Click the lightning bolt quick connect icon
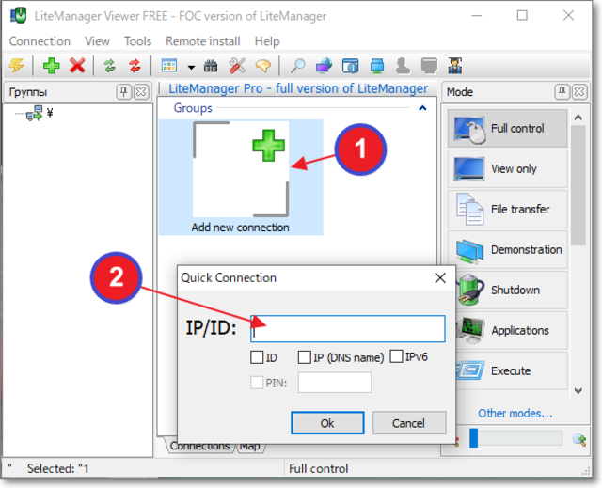Viewport: 602px width, 488px height. [x=17, y=66]
